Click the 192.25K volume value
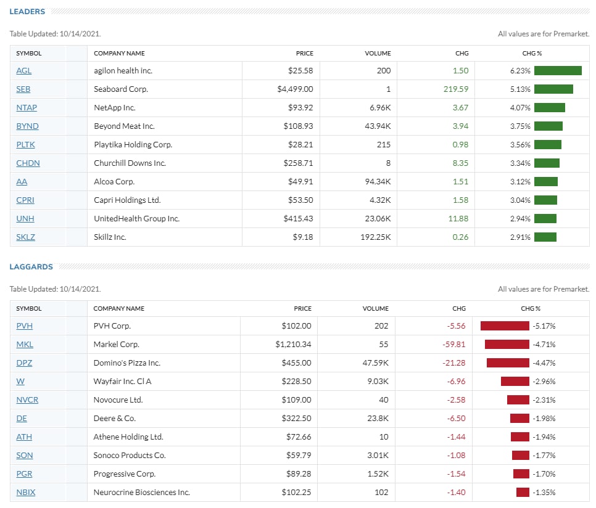Image resolution: width=596 pixels, height=508 pixels. 376,237
